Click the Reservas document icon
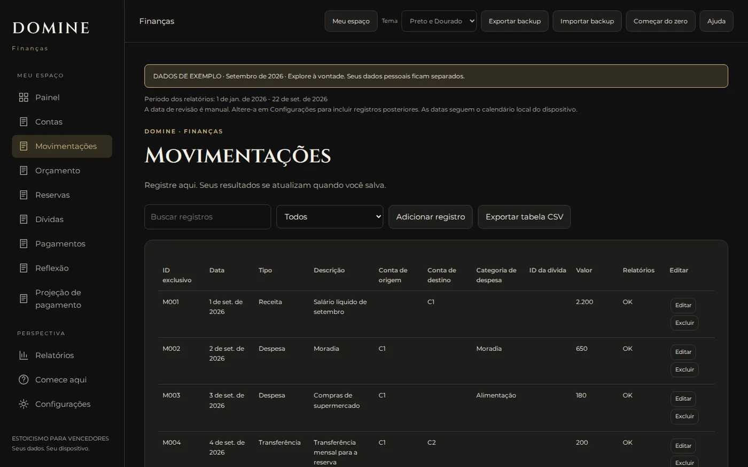Viewport: 748px width, 467px height. tap(24, 195)
